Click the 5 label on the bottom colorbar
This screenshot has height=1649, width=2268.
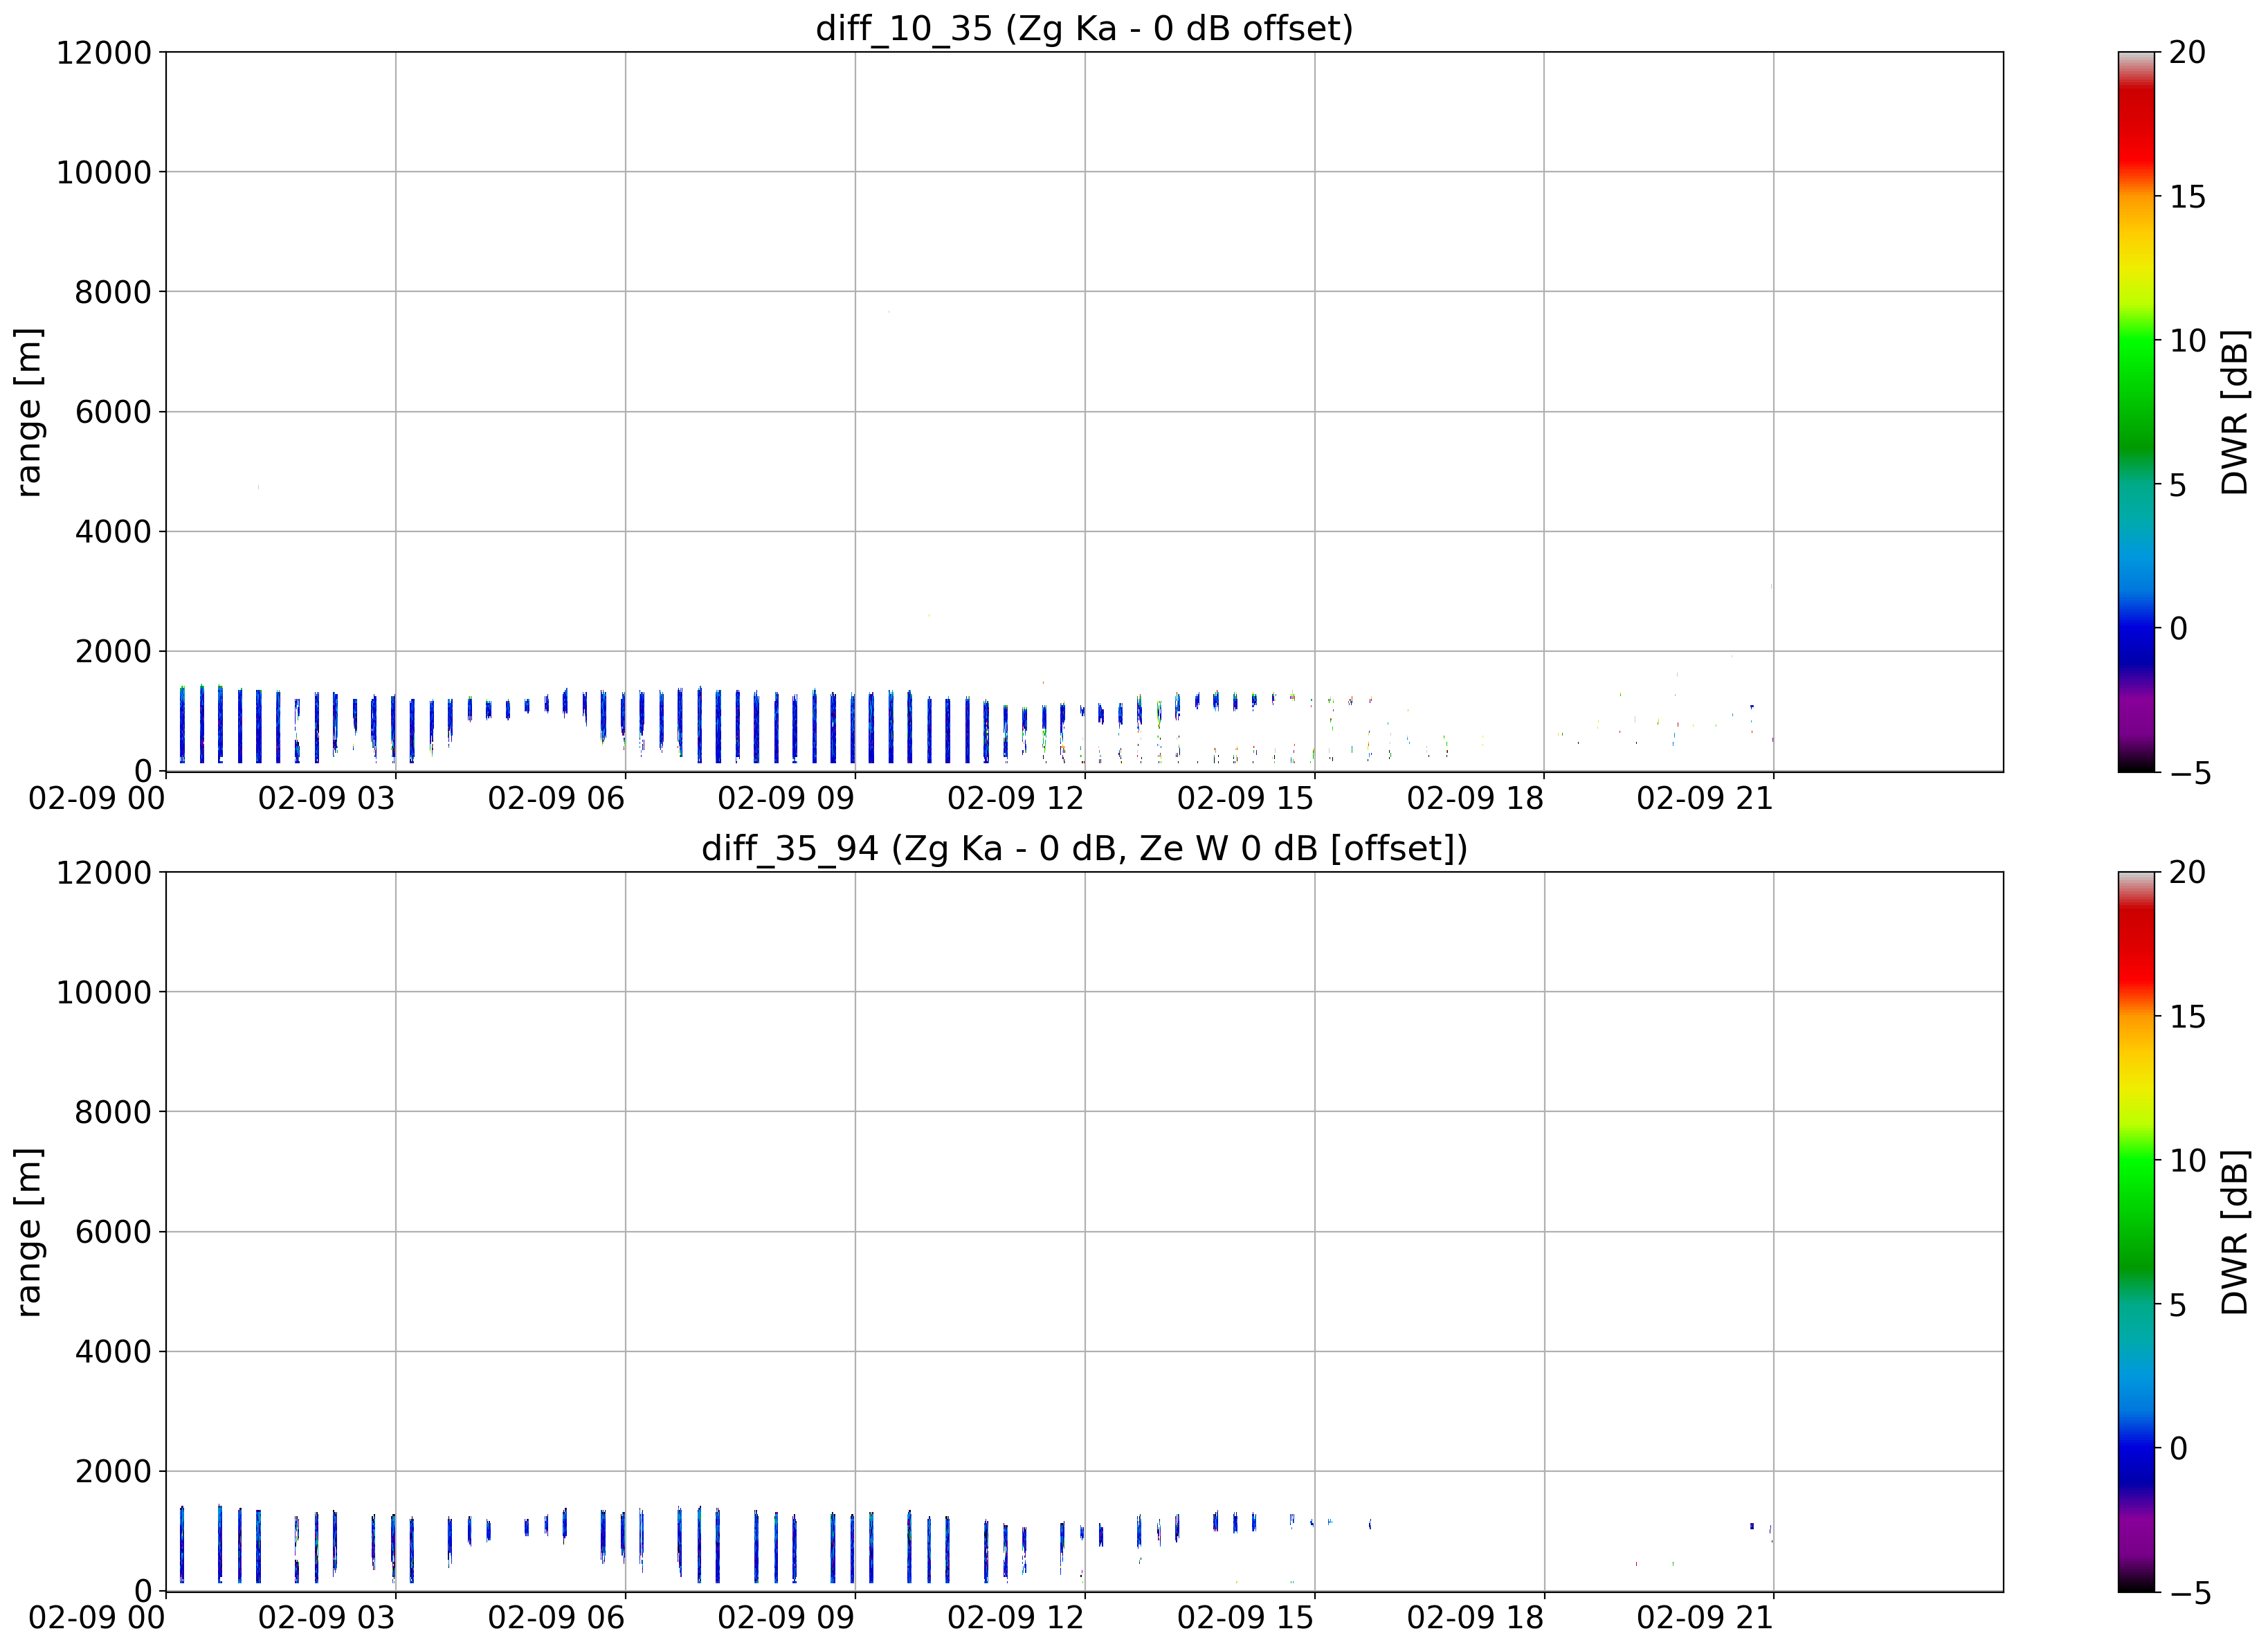2179,1305
